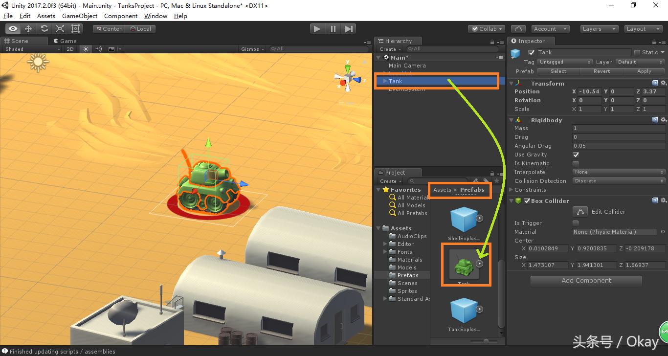Select the Move tool in the toolbar

point(28,28)
